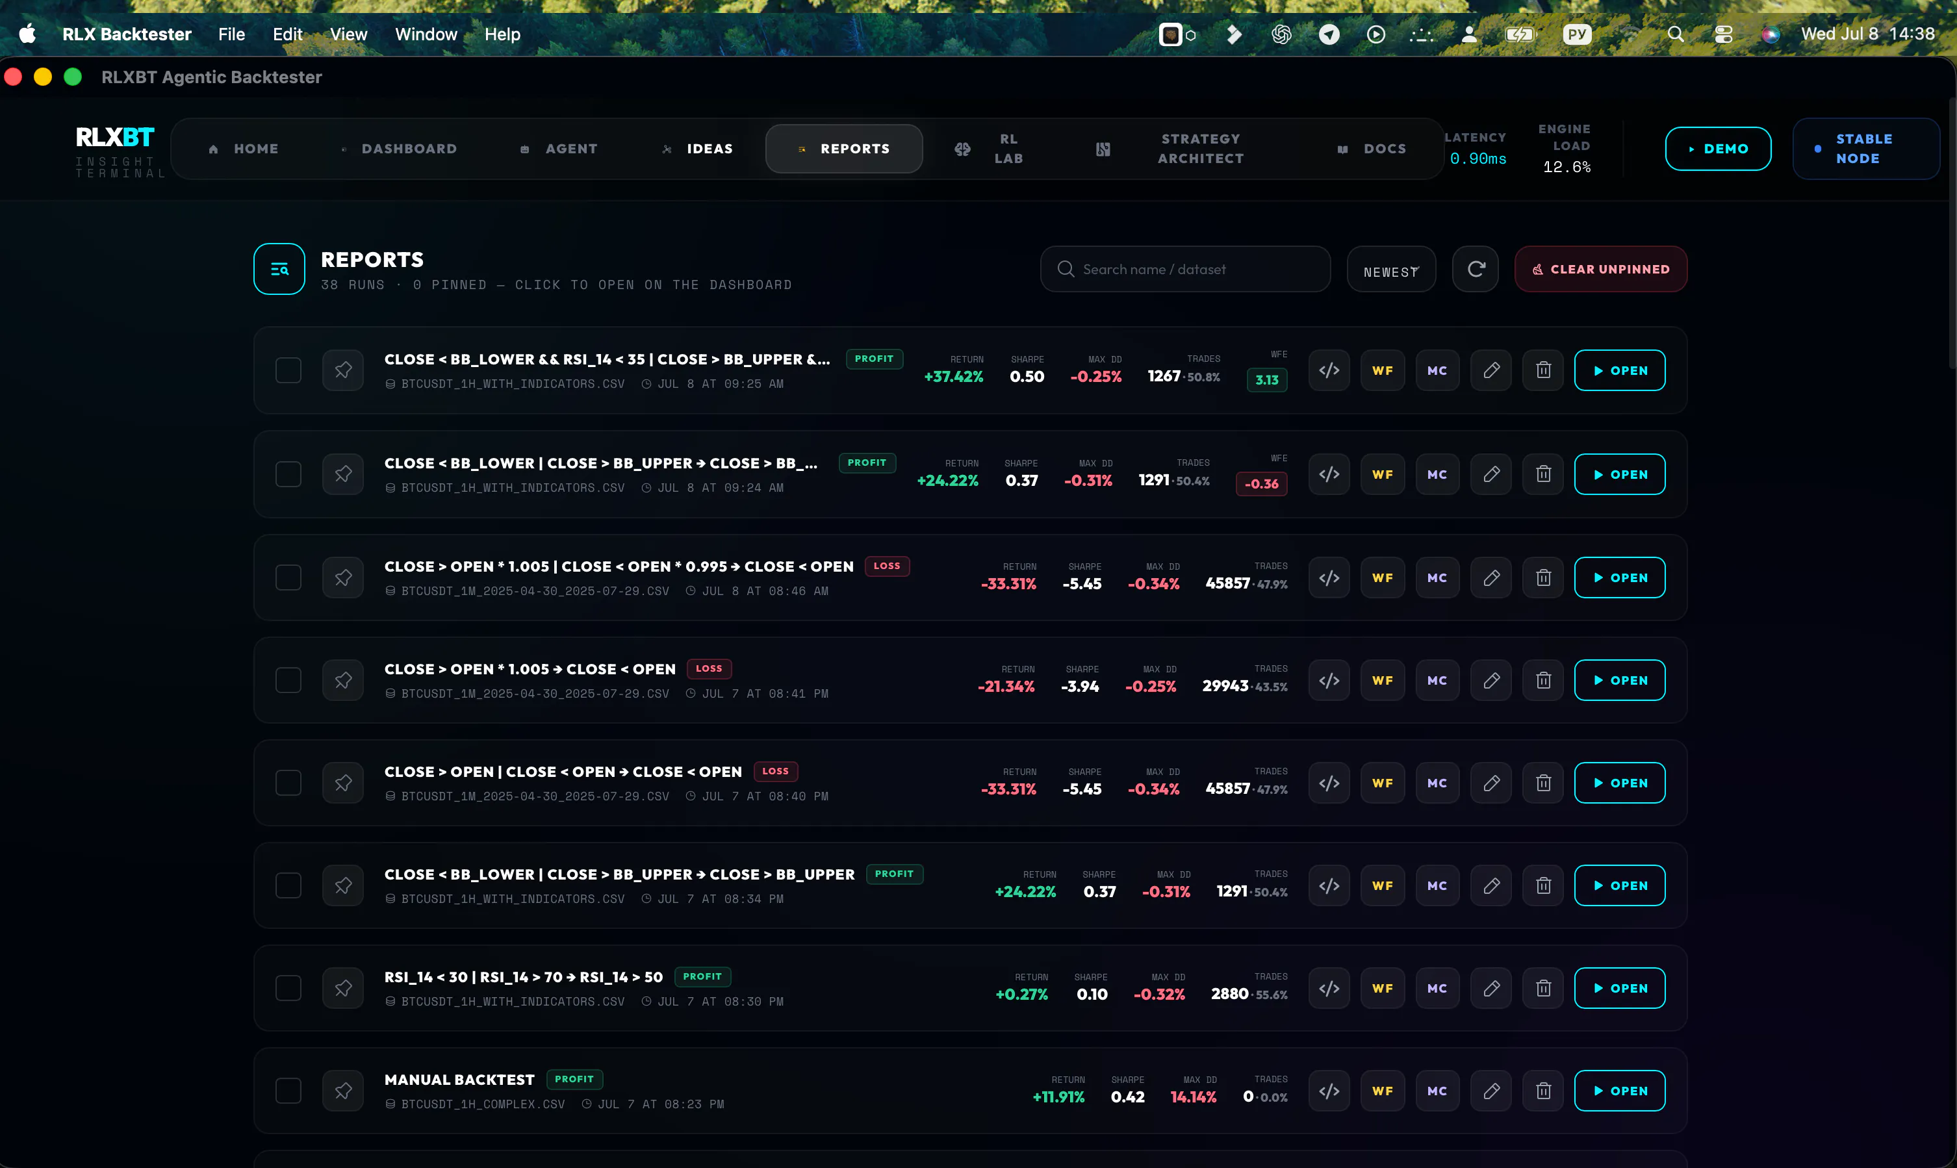Run walk-forward WF on the +37.42% report
This screenshot has height=1168, width=1957.
pyautogui.click(x=1383, y=370)
